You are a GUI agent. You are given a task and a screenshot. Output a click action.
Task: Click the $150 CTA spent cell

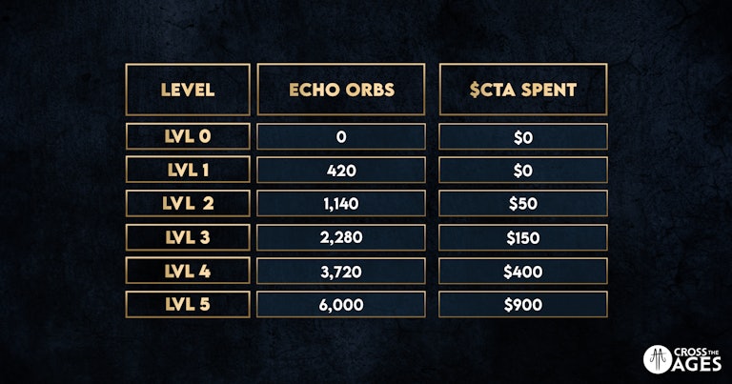click(523, 237)
